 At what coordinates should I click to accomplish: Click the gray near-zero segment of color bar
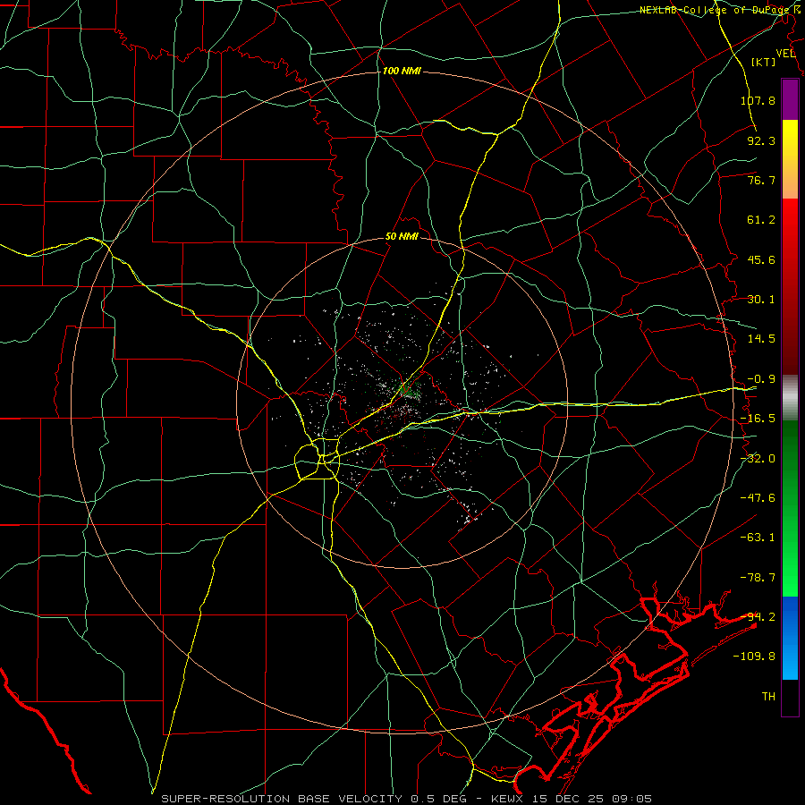pos(790,398)
